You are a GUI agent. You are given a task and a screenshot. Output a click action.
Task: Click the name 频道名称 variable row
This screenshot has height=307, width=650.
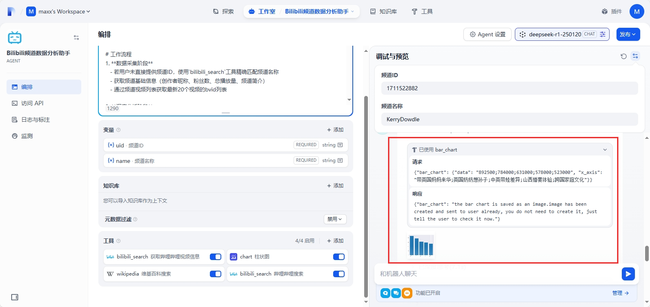(226, 160)
